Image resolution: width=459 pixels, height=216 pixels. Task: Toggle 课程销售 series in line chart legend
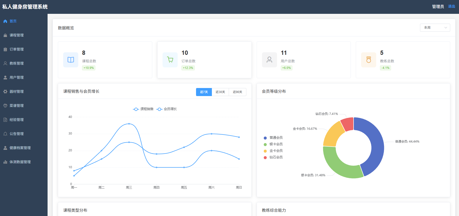pos(143,109)
